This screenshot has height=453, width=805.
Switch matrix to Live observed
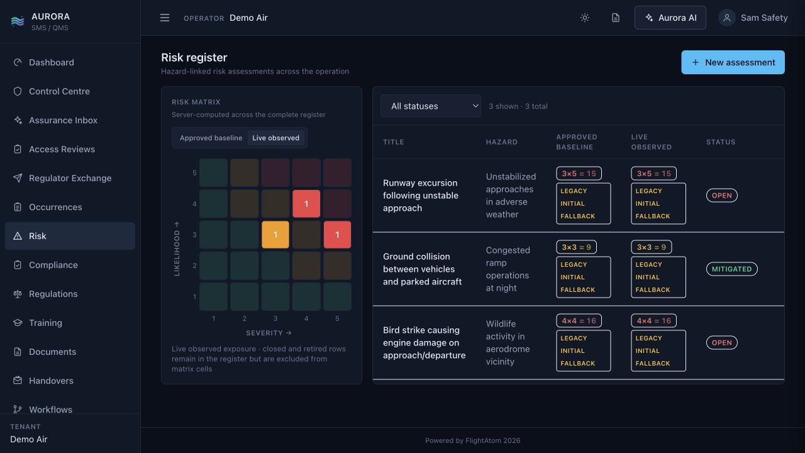[x=276, y=138]
